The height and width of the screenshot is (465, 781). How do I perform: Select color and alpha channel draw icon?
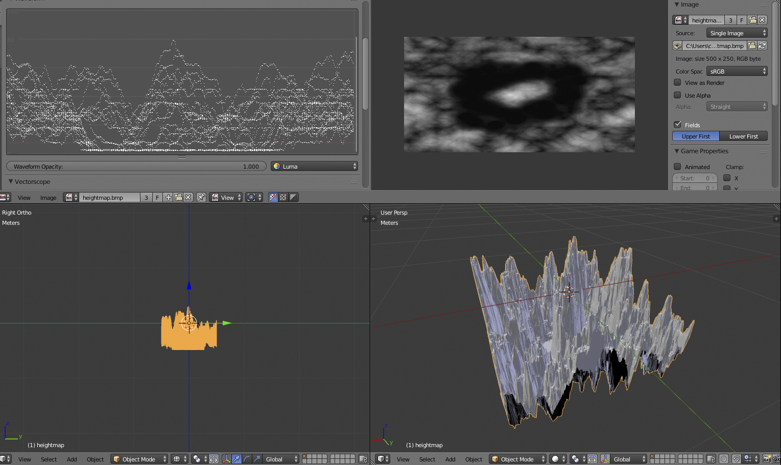coord(273,197)
